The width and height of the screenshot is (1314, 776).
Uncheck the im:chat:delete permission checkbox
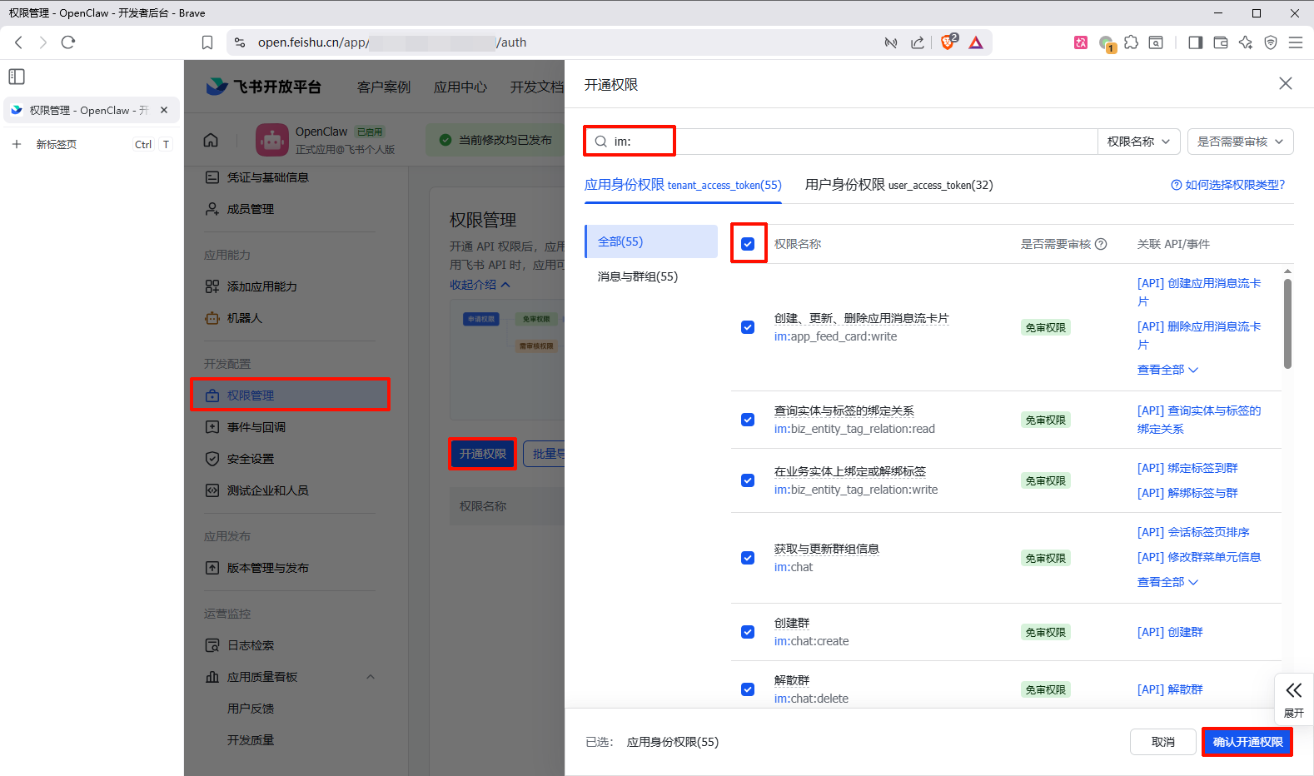[x=748, y=689]
